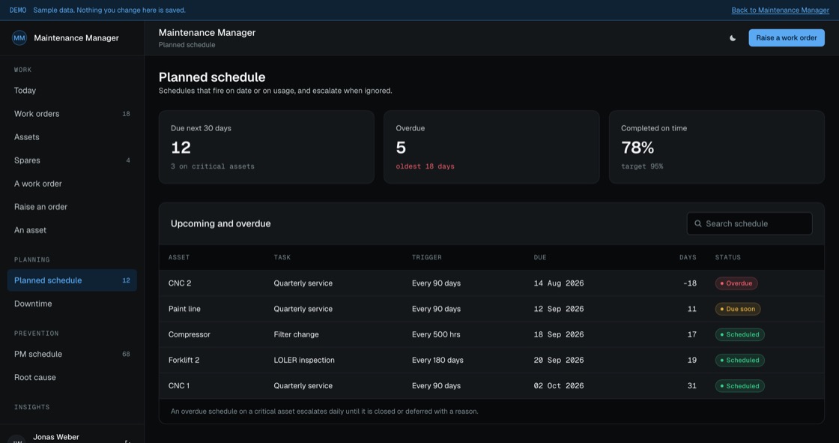Image resolution: width=839 pixels, height=443 pixels.
Task: Select Raise an order in sidebar
Action: coord(72,207)
